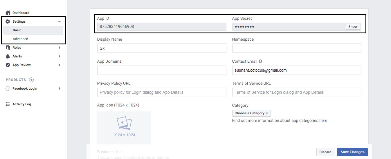Viewport: 391px width, 159px height.
Task: Click the App Review shield icon
Action: point(8,65)
